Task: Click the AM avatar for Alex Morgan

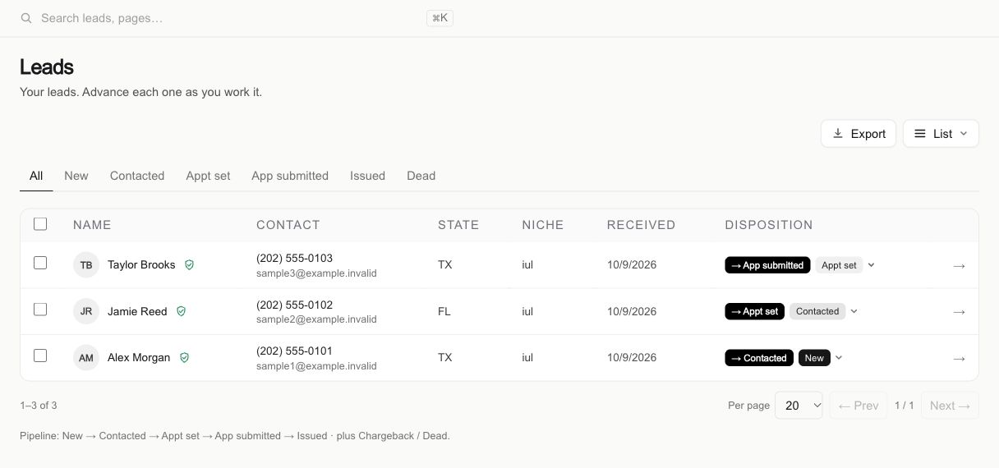Action: 86,358
